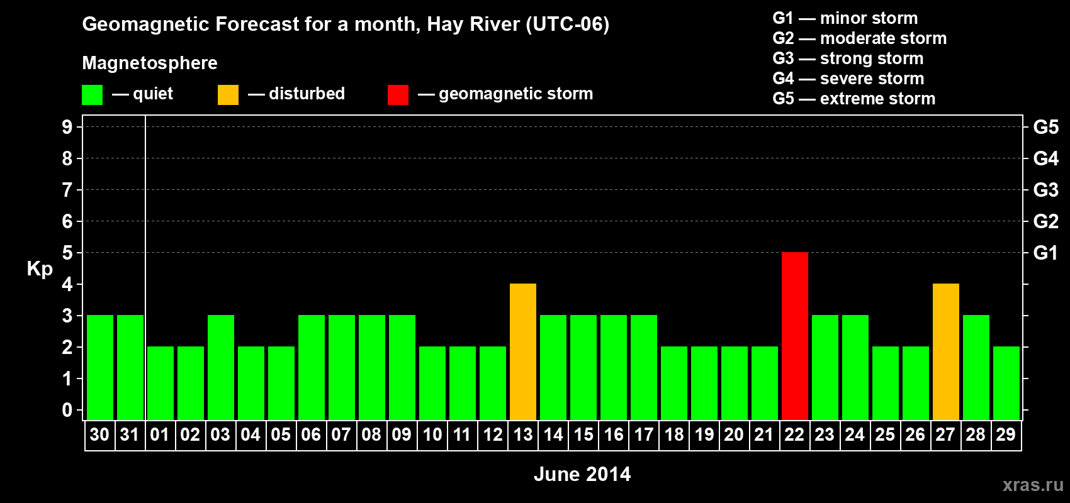Click the Kp value 5 on left axis
This screenshot has height=503, width=1070.
coord(67,253)
